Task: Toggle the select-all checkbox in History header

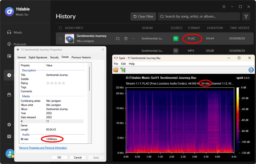Action: click(x=60, y=28)
